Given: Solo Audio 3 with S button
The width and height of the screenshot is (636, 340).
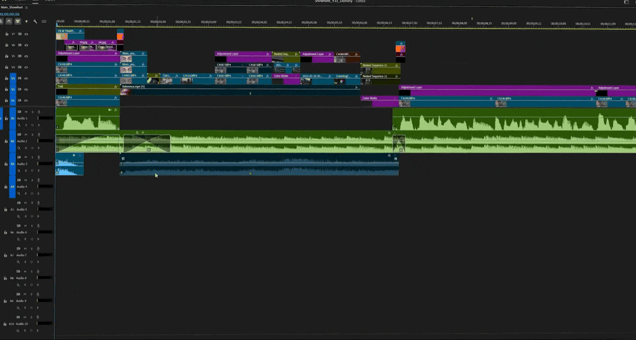Looking at the screenshot, I should coord(32,157).
